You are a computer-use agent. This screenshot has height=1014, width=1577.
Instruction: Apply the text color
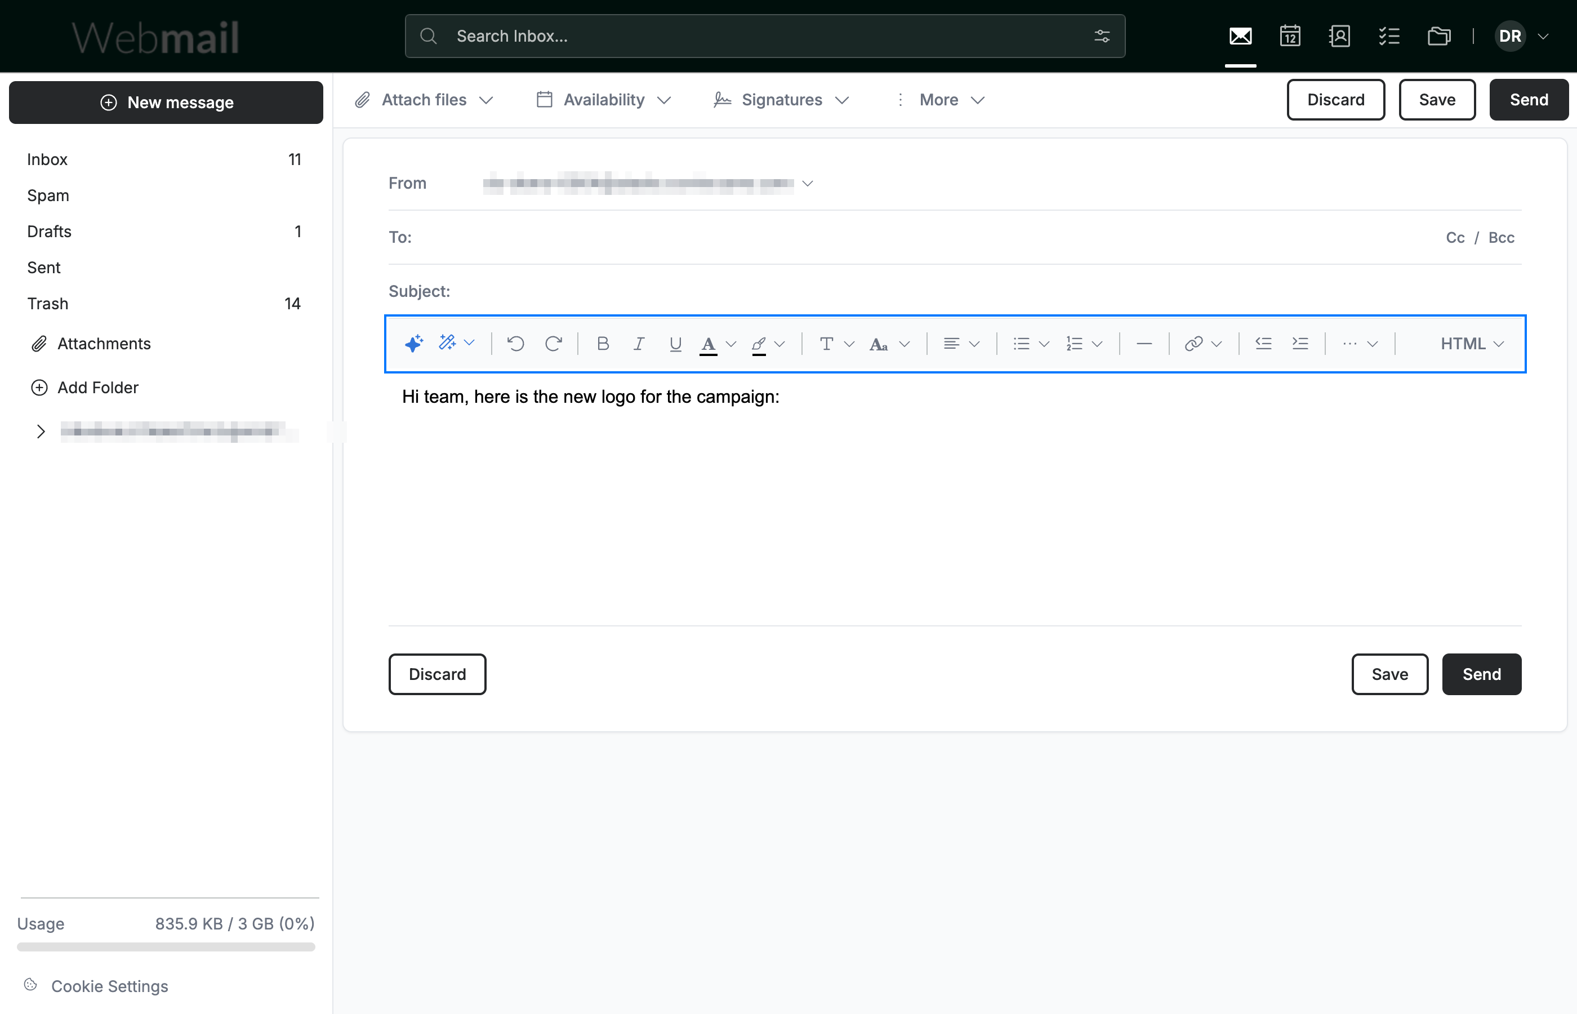tap(708, 344)
